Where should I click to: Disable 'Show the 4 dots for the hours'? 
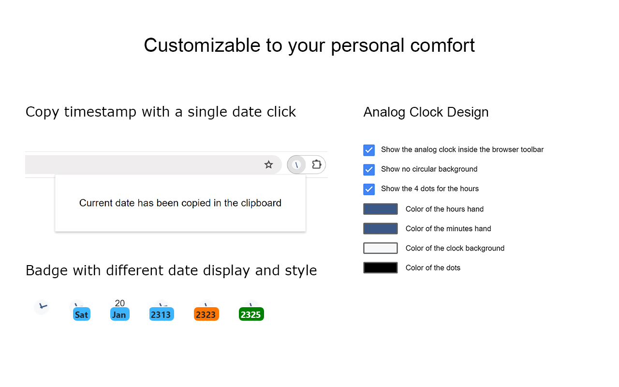coord(369,189)
